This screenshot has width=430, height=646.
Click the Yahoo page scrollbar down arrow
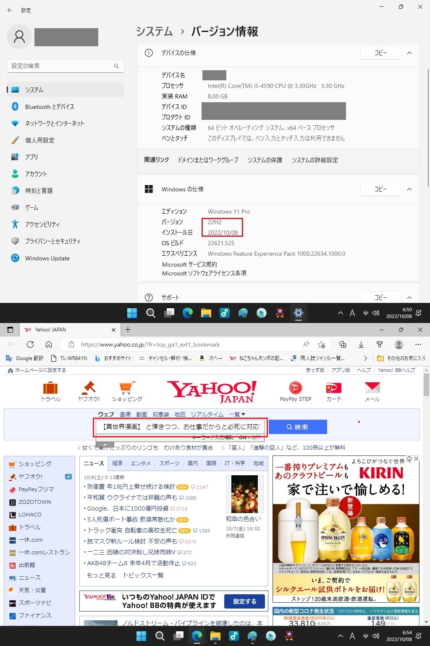point(427,622)
